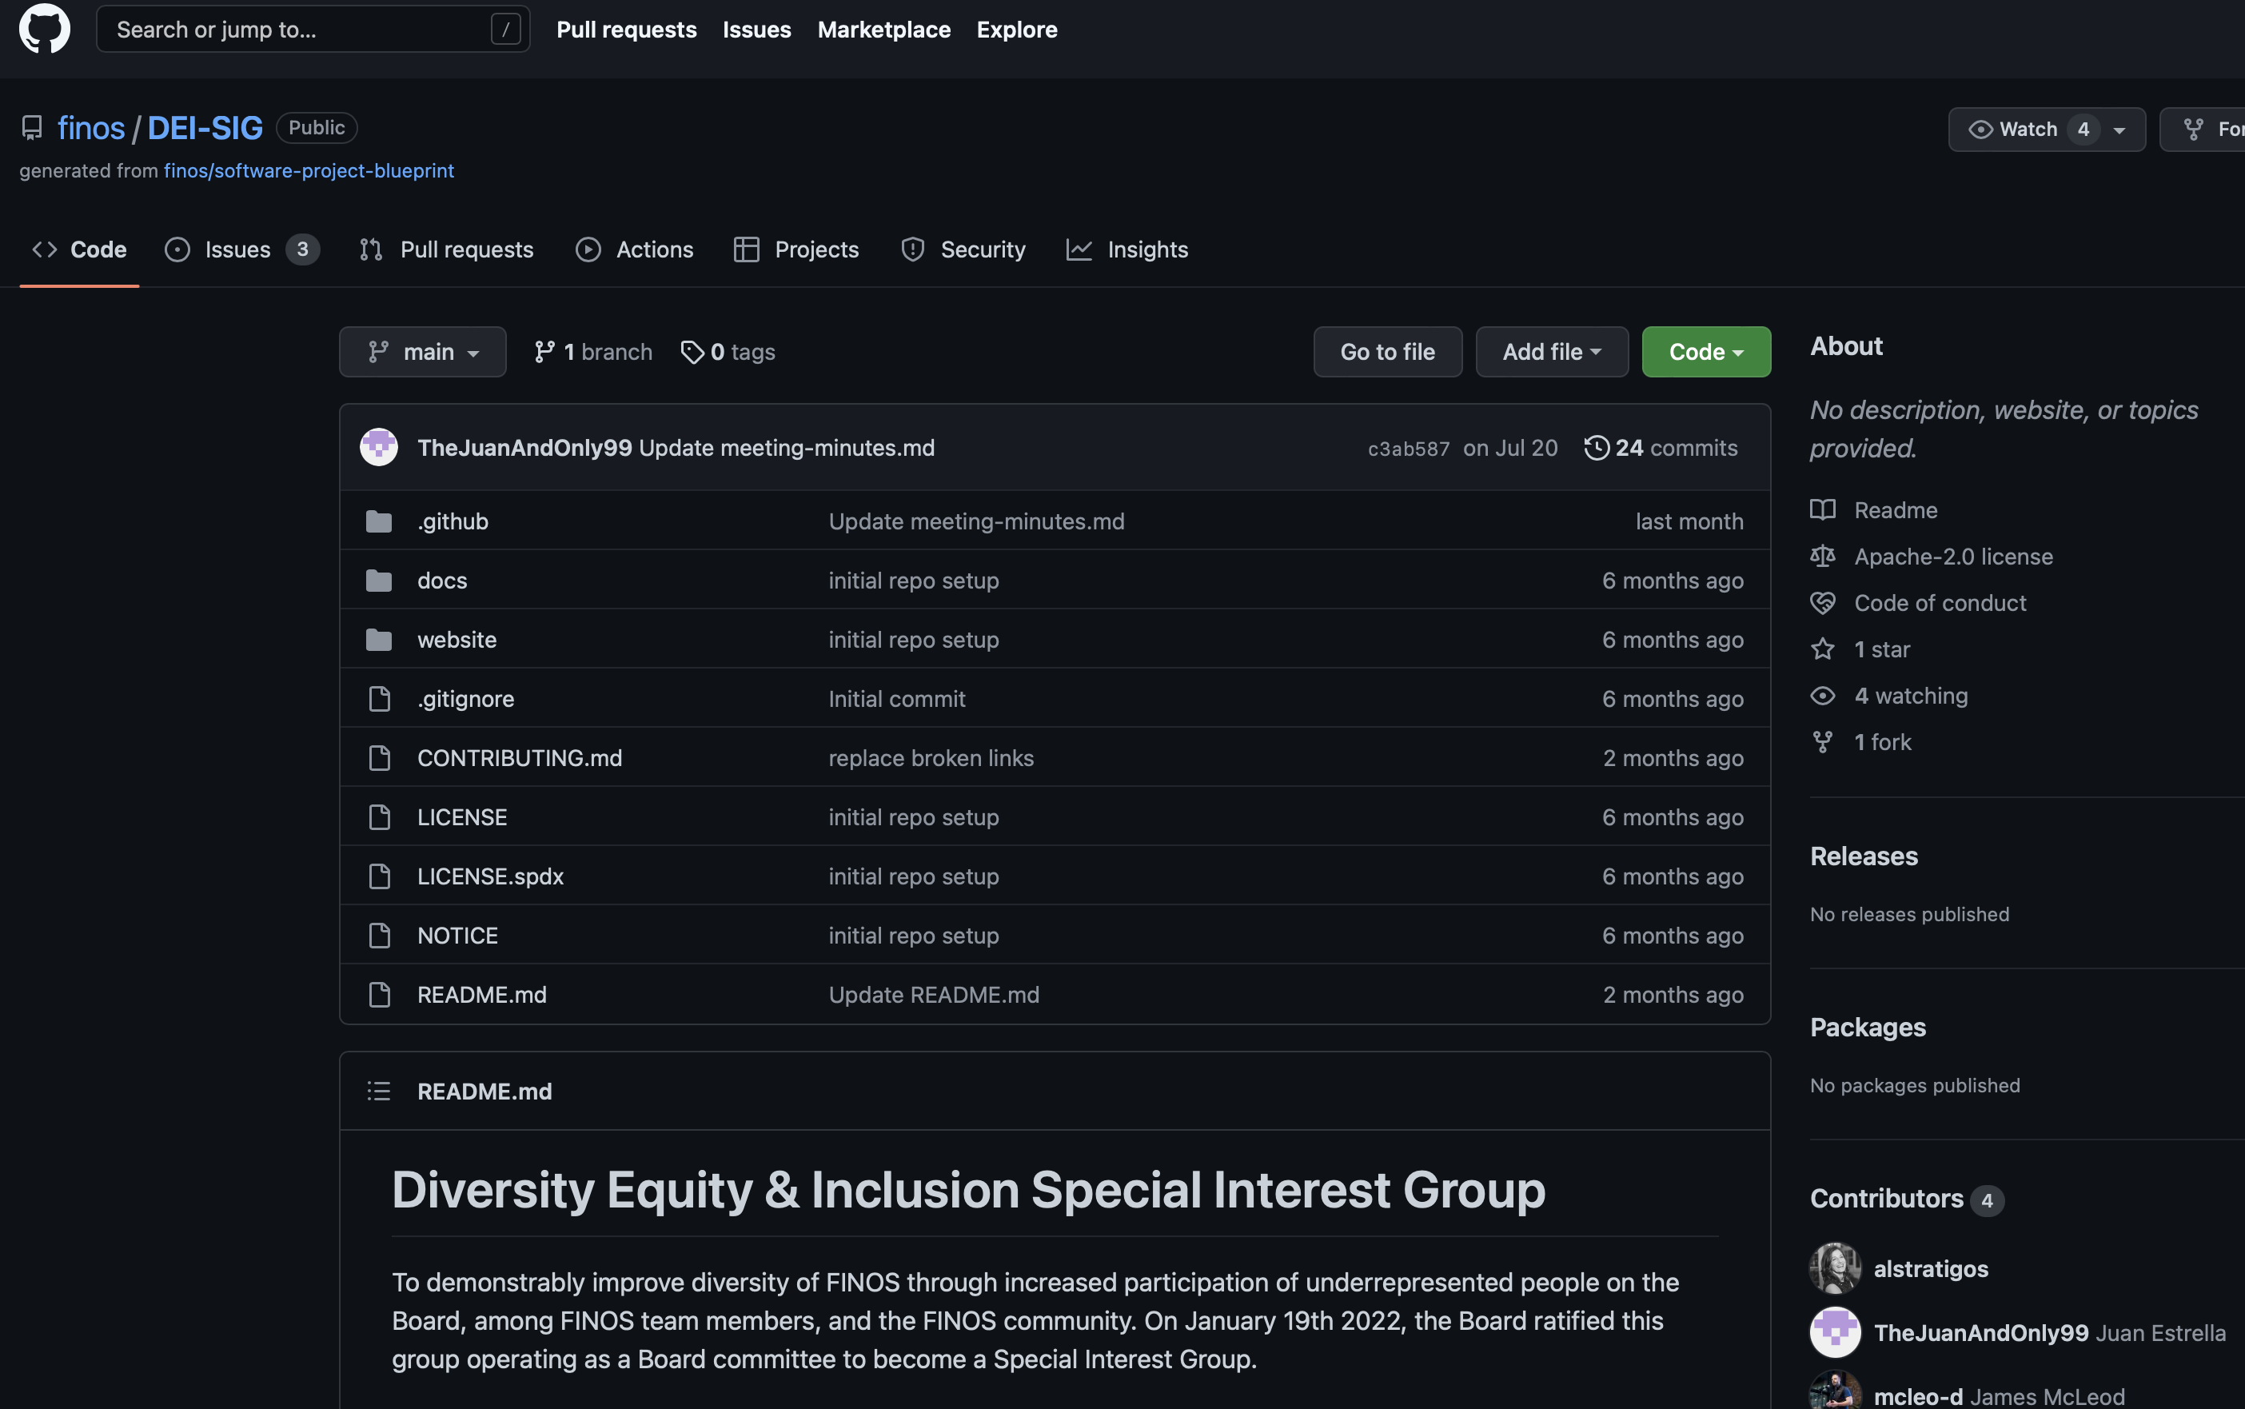Click the file icon next to LICENSE.spdx

coord(379,876)
